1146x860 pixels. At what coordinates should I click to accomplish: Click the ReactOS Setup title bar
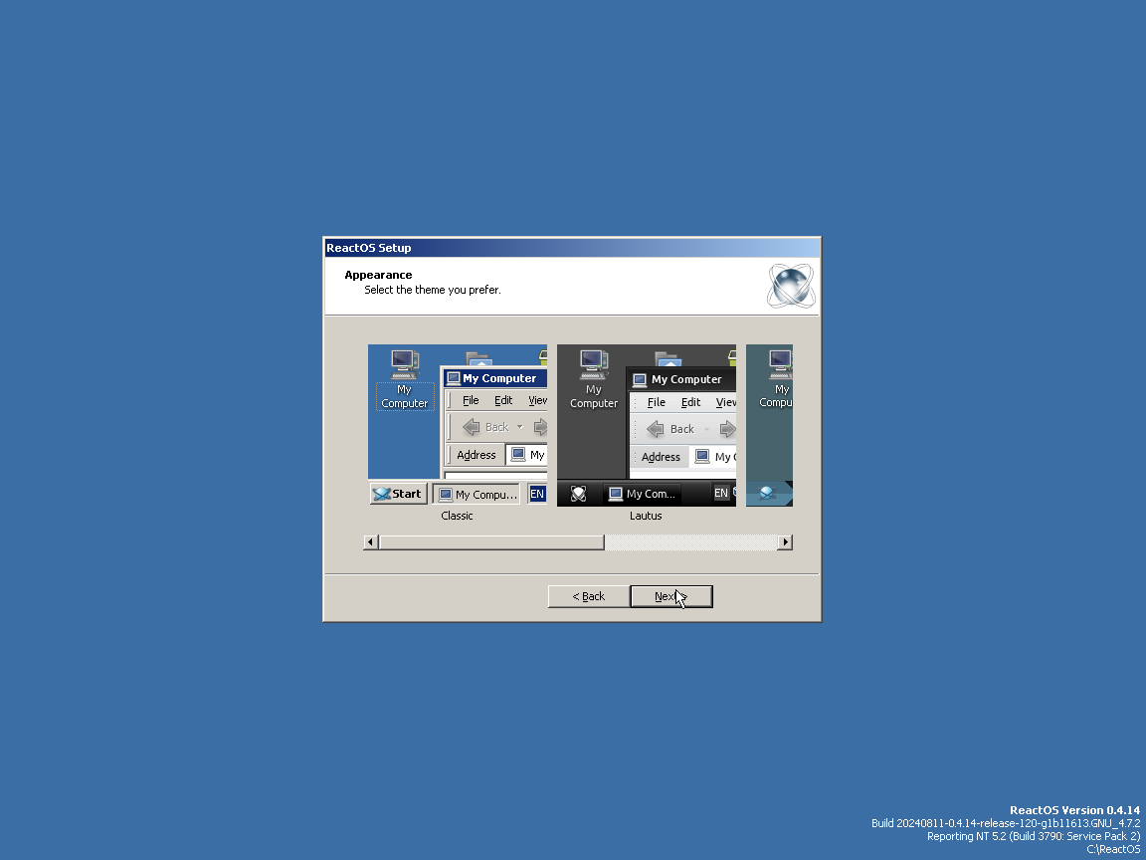click(x=572, y=248)
